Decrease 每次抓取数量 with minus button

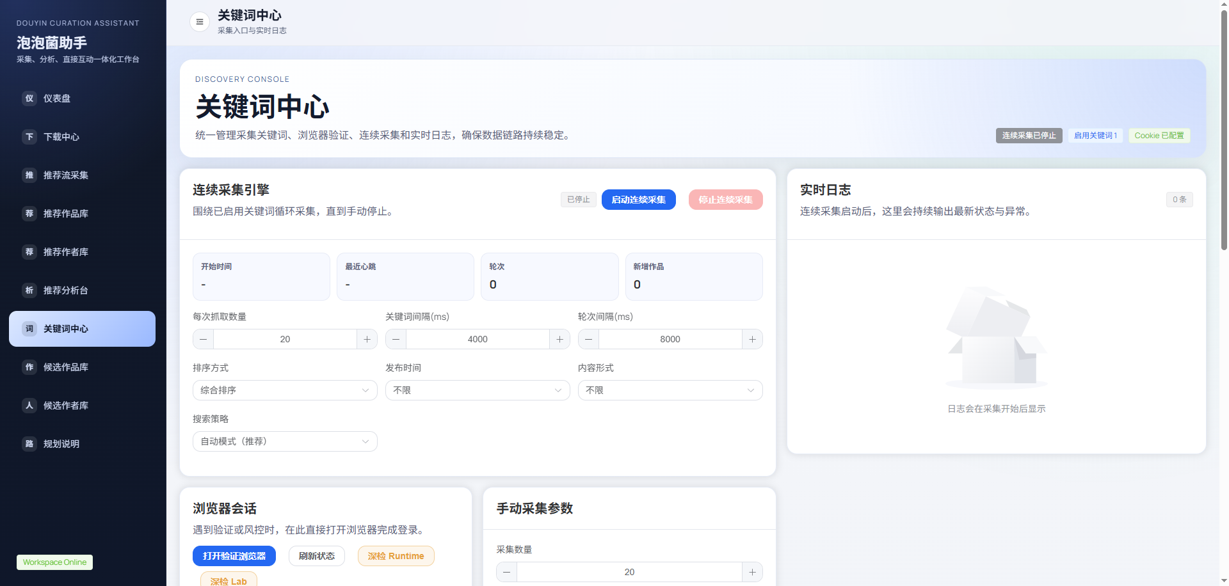[204, 339]
